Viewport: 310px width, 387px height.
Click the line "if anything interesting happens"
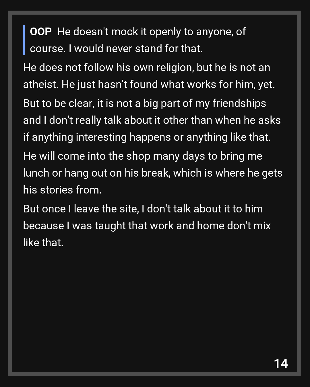[x=147, y=137]
